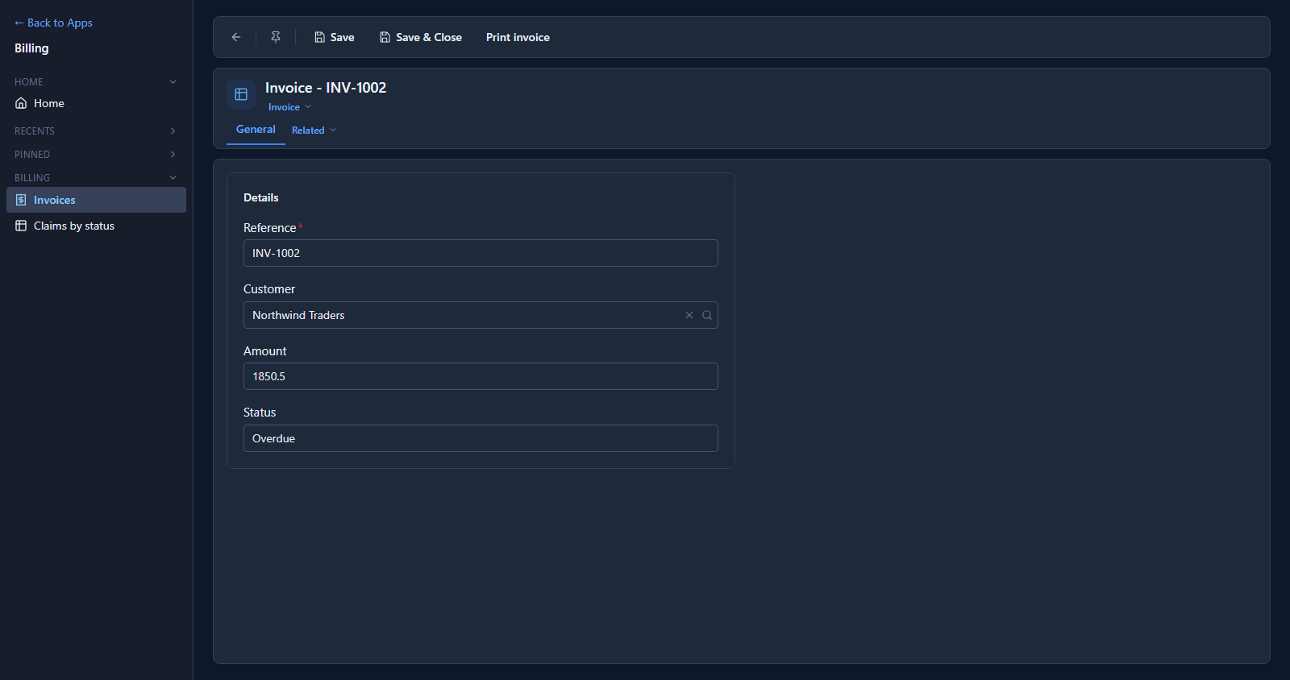
Task: Open Claims by status view
Action: pos(96,226)
